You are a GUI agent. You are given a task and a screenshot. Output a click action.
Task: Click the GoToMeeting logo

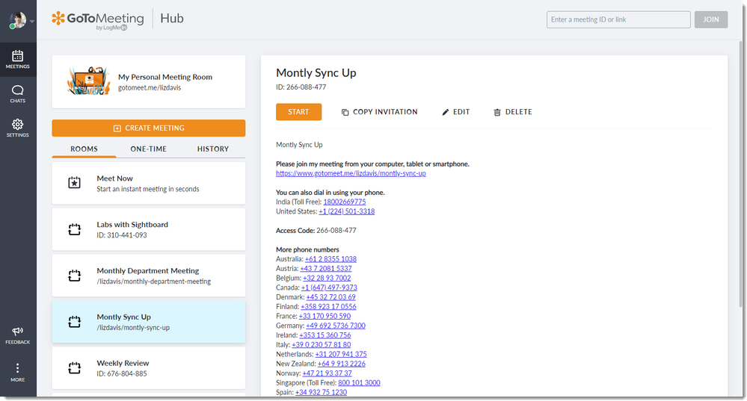[98, 20]
